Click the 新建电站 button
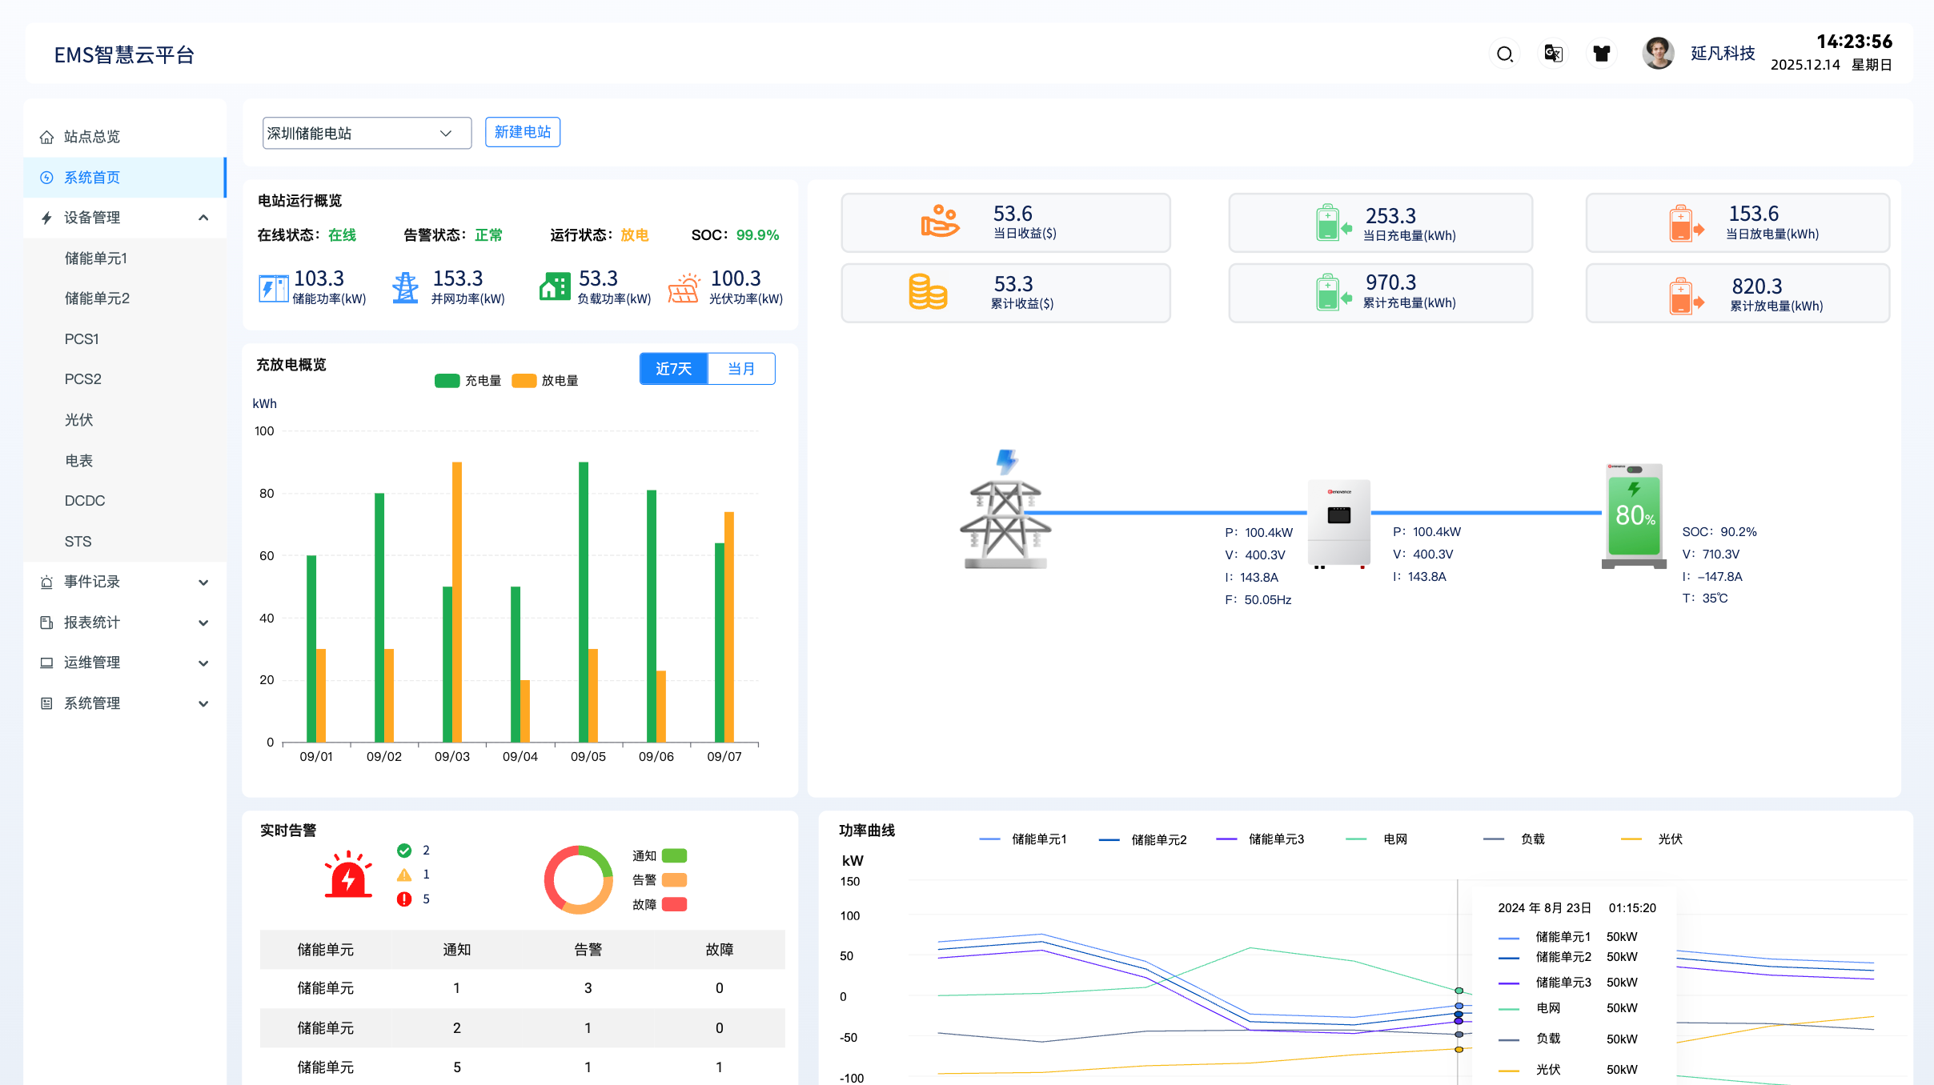 (x=522, y=132)
